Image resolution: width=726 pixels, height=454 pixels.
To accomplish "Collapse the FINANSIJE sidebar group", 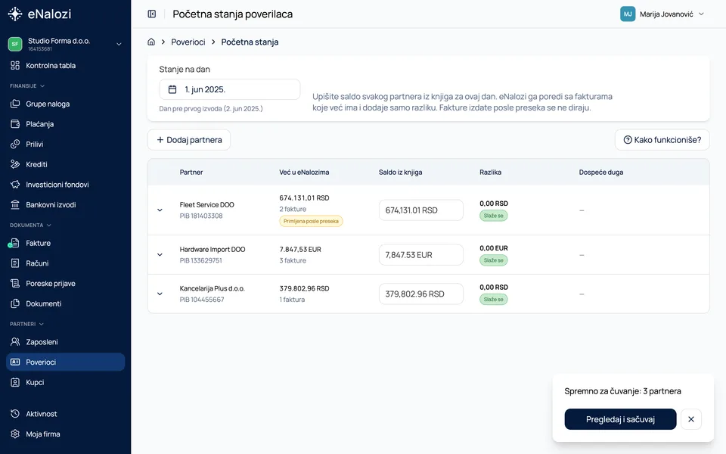I will pos(27,86).
